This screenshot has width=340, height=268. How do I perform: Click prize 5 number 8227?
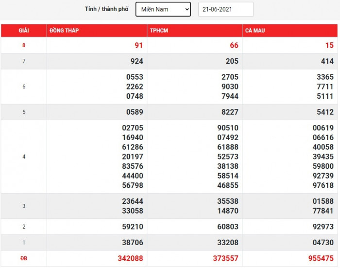(229, 112)
